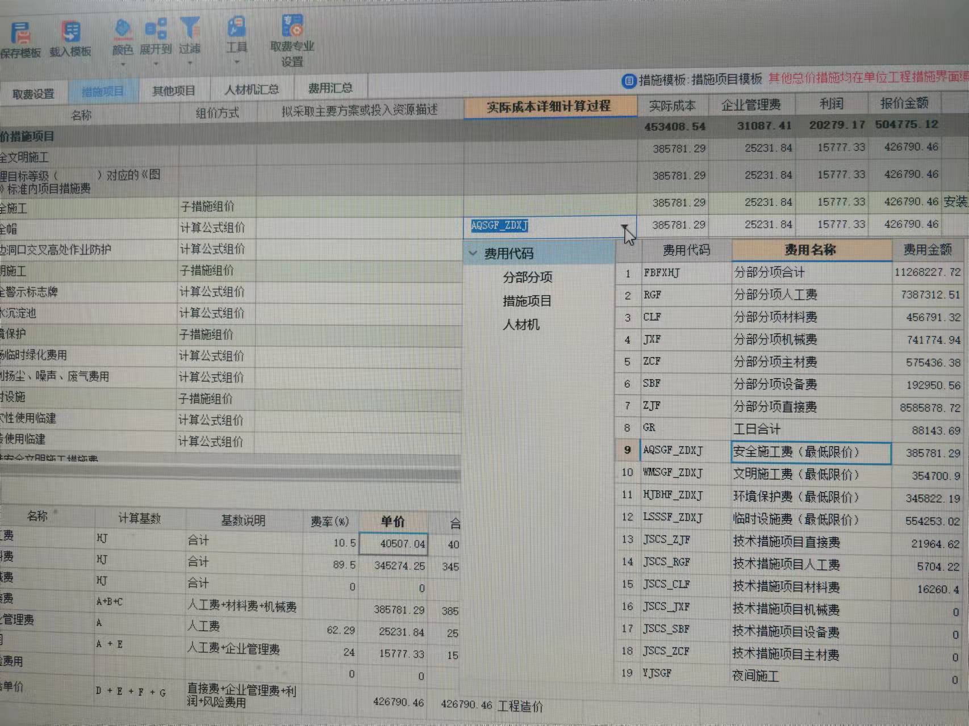The width and height of the screenshot is (969, 726).
Task: Click the 载入模板 load template icon
Action: 70,33
